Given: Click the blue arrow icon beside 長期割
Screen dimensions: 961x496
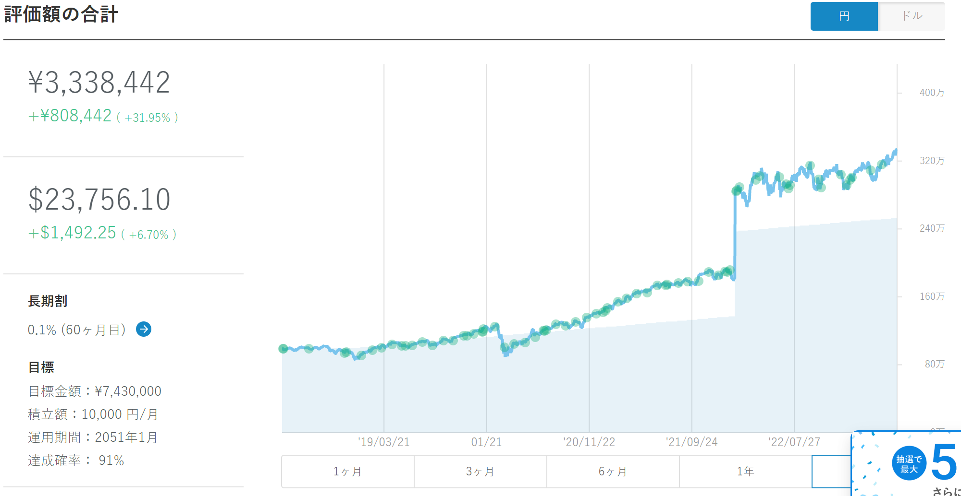Looking at the screenshot, I should point(144,329).
